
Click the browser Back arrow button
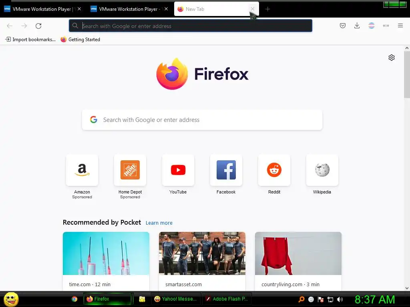(x=10, y=26)
